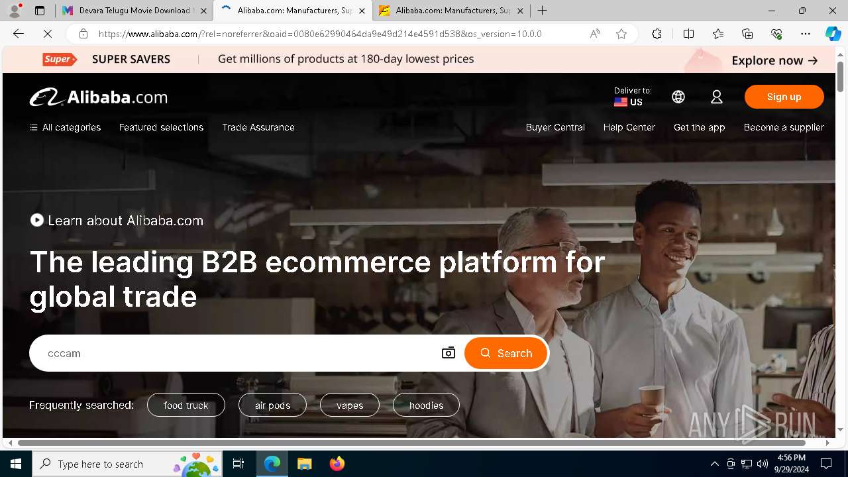848x477 pixels.
Task: Open a new browser tab
Action: point(542,11)
